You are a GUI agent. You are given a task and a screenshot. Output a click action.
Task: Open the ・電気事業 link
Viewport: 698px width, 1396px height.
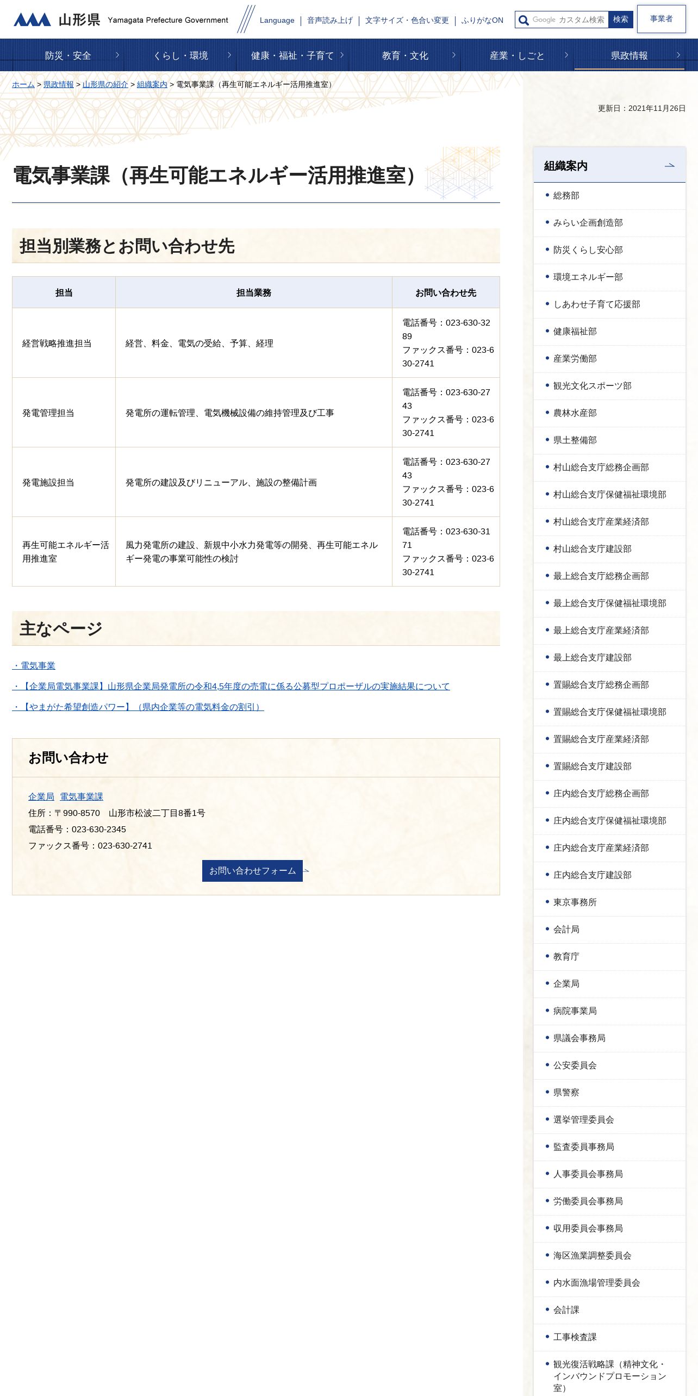(34, 665)
